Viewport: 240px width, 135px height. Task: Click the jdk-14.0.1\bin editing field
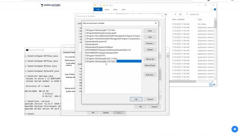pos(100,61)
